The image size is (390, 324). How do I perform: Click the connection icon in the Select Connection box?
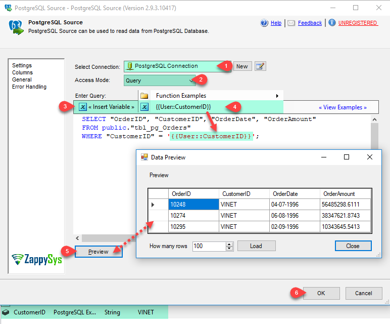coord(130,66)
